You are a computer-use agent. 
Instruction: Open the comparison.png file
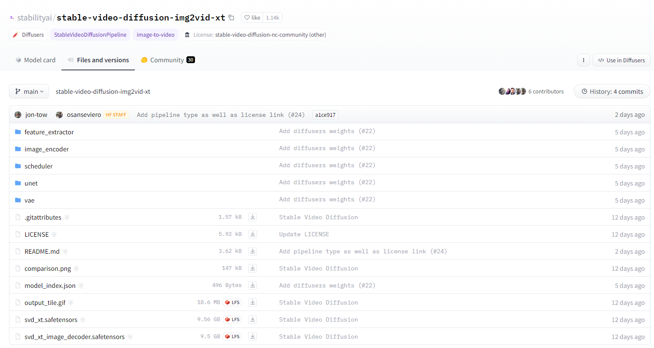48,269
